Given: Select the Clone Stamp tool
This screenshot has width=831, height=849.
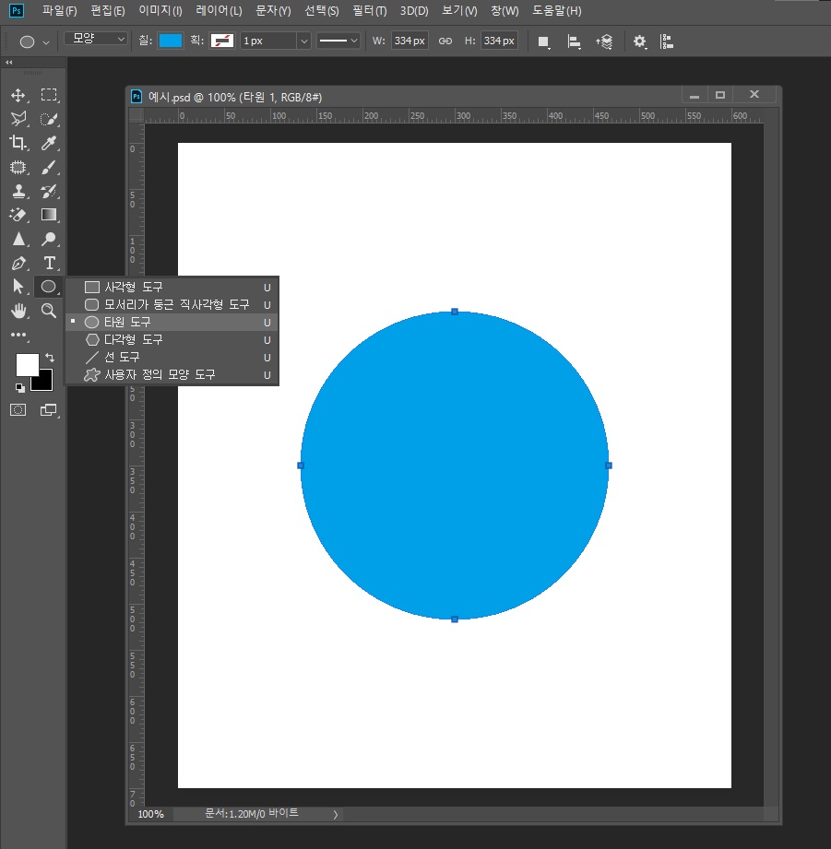Looking at the screenshot, I should pos(18,191).
